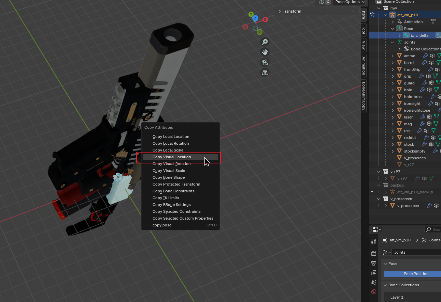Choose Copy Visual Location menu entry
Viewport: 441px width, 302px height.
[172, 157]
